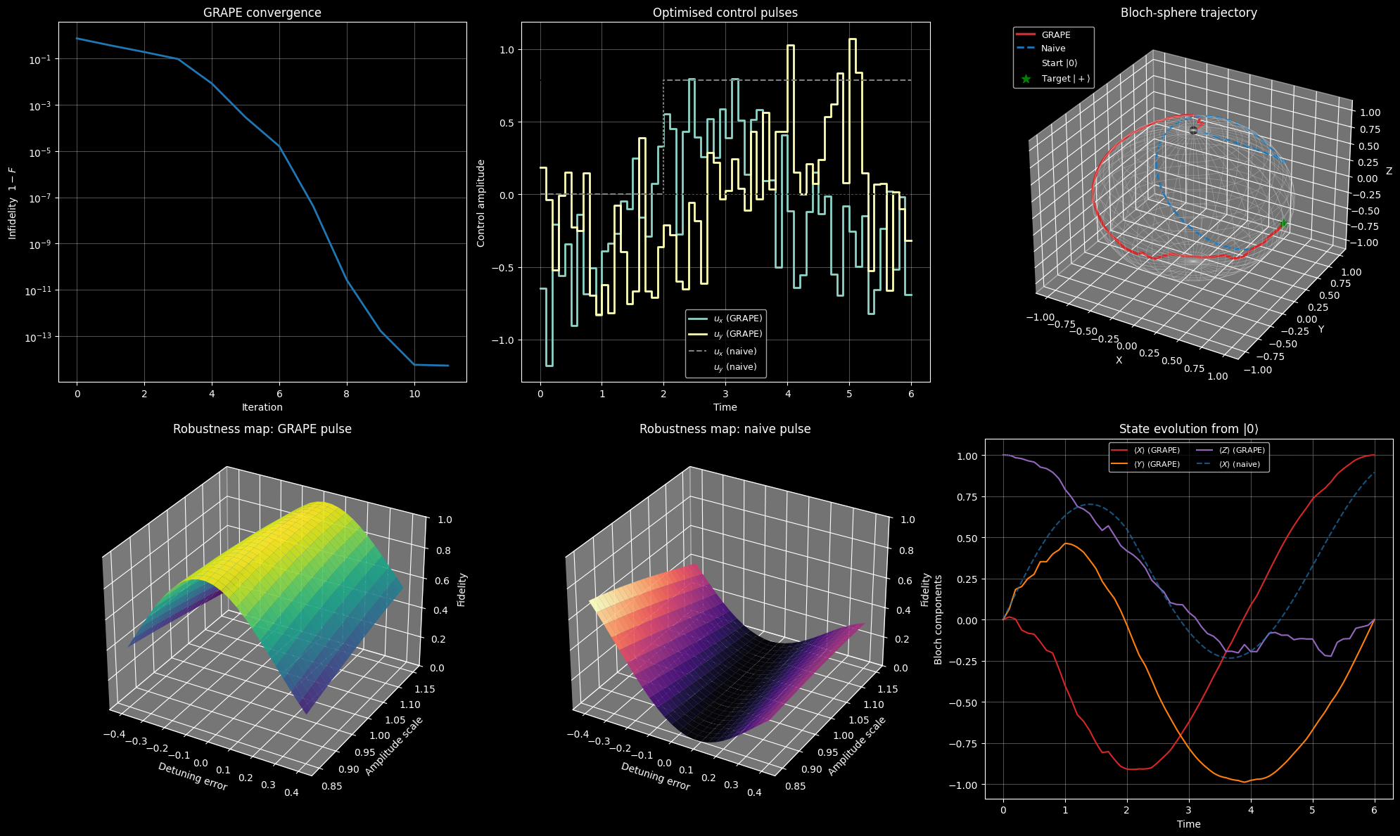Click the 'Bloch-sphere trajectory' title
The height and width of the screenshot is (836, 1400).
coord(1189,13)
